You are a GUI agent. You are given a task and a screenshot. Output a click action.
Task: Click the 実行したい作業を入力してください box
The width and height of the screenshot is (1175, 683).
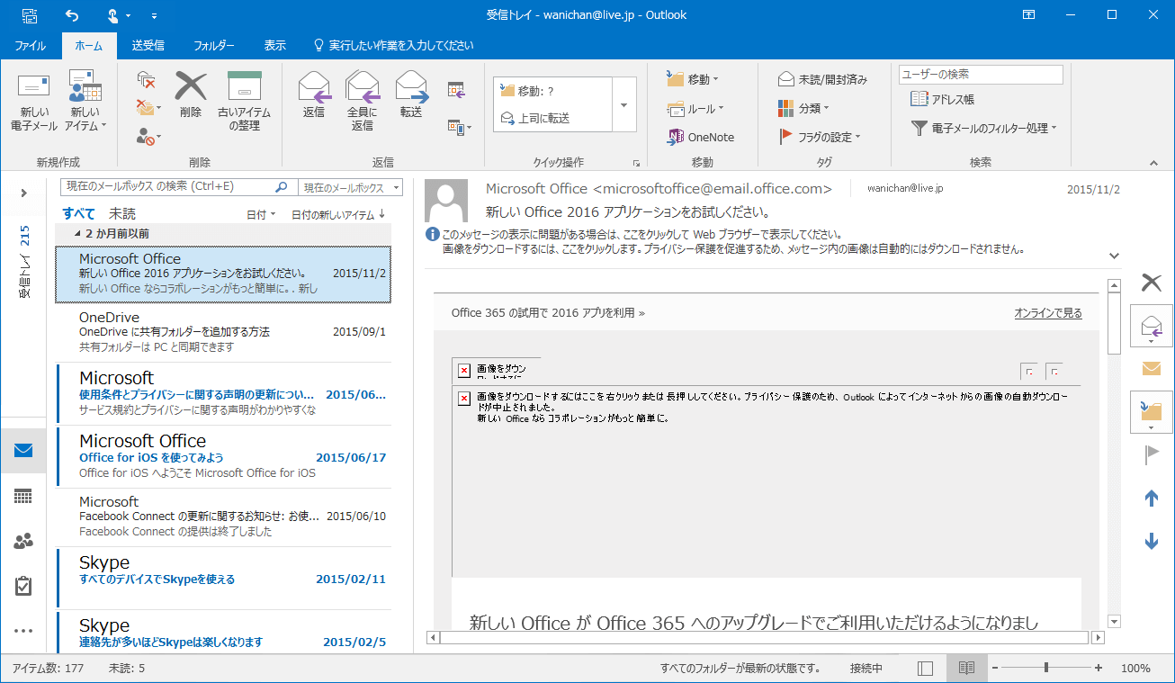[x=392, y=45]
